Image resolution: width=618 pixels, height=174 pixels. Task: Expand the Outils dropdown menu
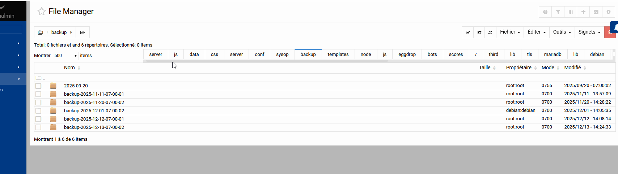click(562, 32)
